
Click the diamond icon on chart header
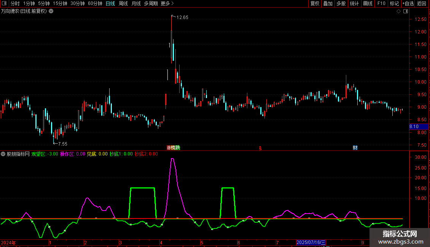399,11
